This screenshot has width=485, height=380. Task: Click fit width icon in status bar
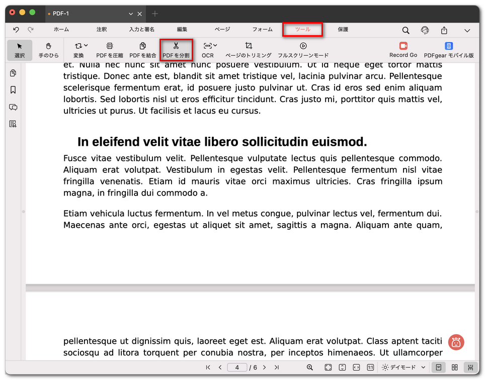(356, 367)
